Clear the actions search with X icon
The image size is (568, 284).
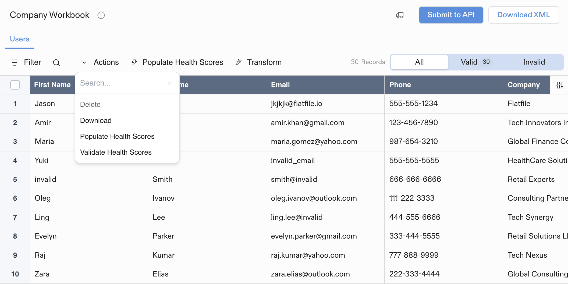[x=170, y=83]
